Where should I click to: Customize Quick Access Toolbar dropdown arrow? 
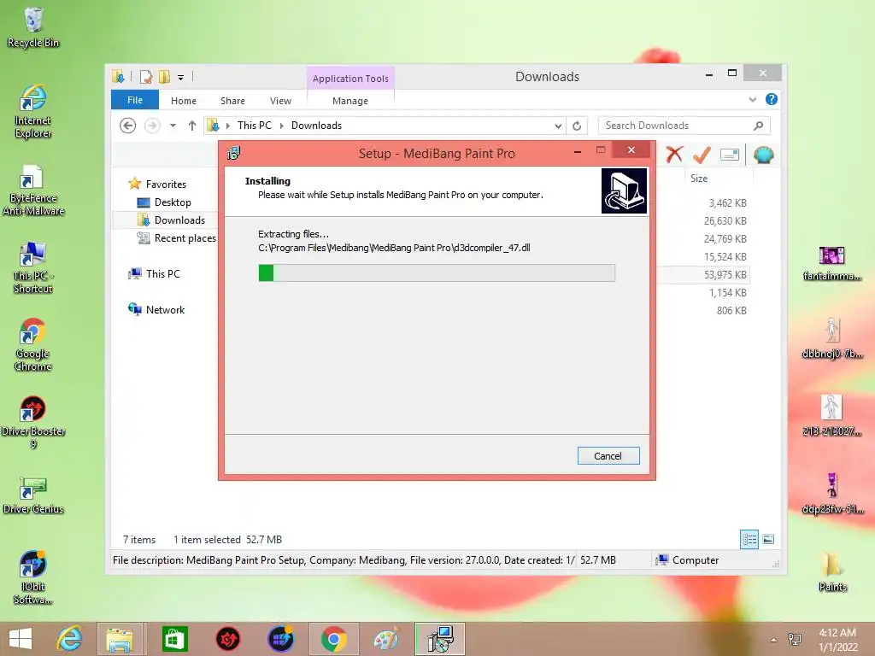pos(180,78)
